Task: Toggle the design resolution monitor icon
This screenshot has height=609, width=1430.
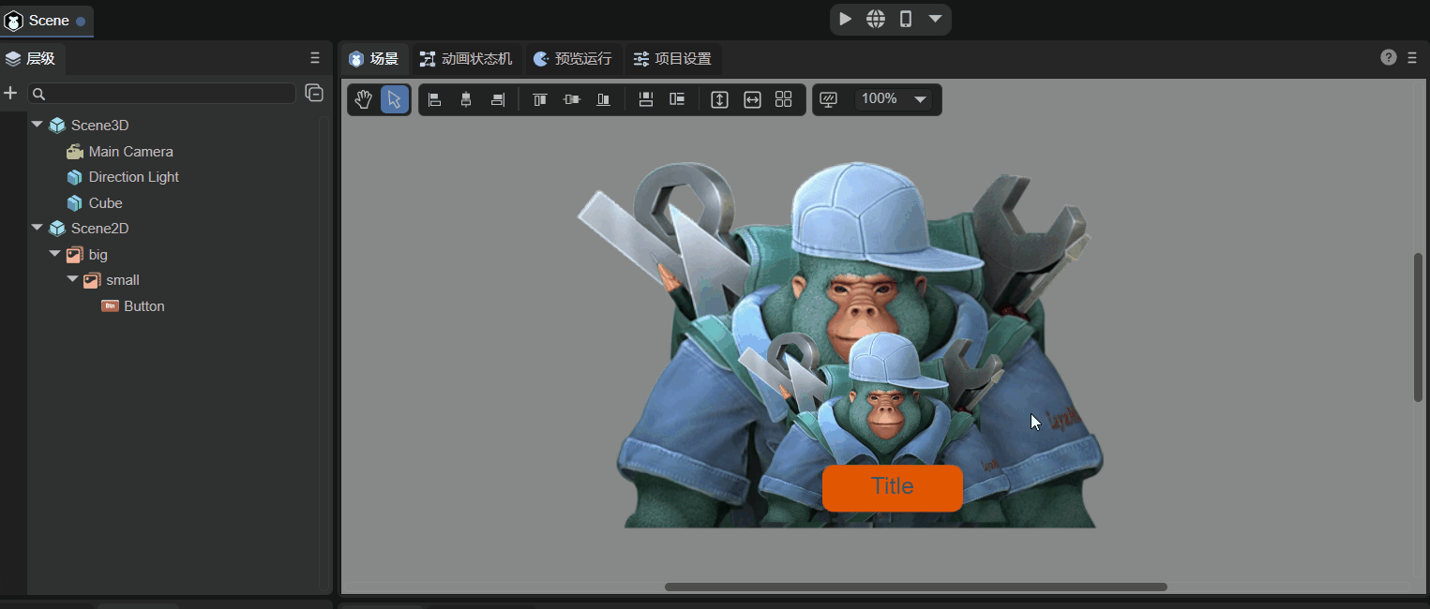Action: point(828,99)
